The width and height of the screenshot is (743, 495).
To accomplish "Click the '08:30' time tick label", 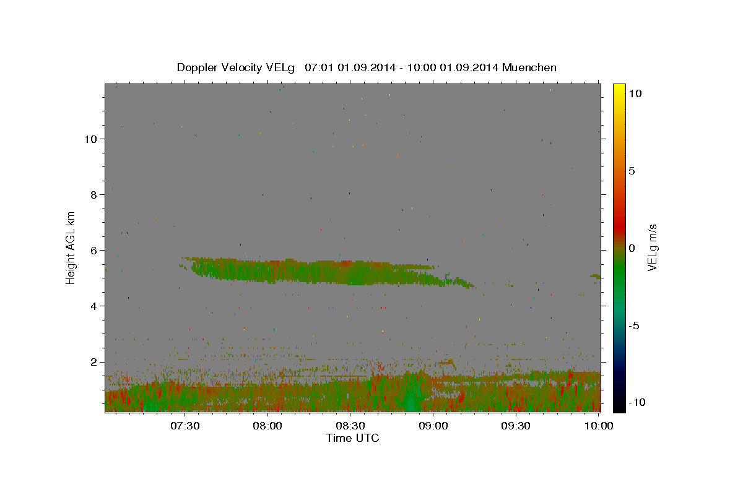I will coord(350,426).
